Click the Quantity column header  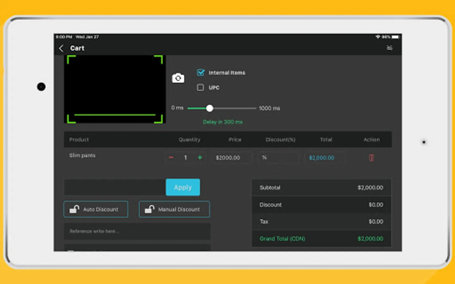[x=189, y=139]
